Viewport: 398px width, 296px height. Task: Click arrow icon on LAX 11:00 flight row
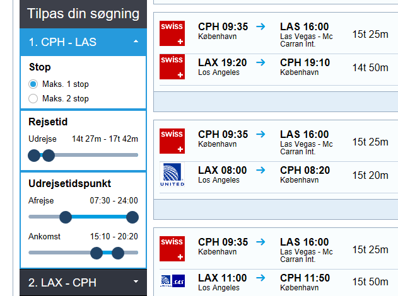(260, 278)
